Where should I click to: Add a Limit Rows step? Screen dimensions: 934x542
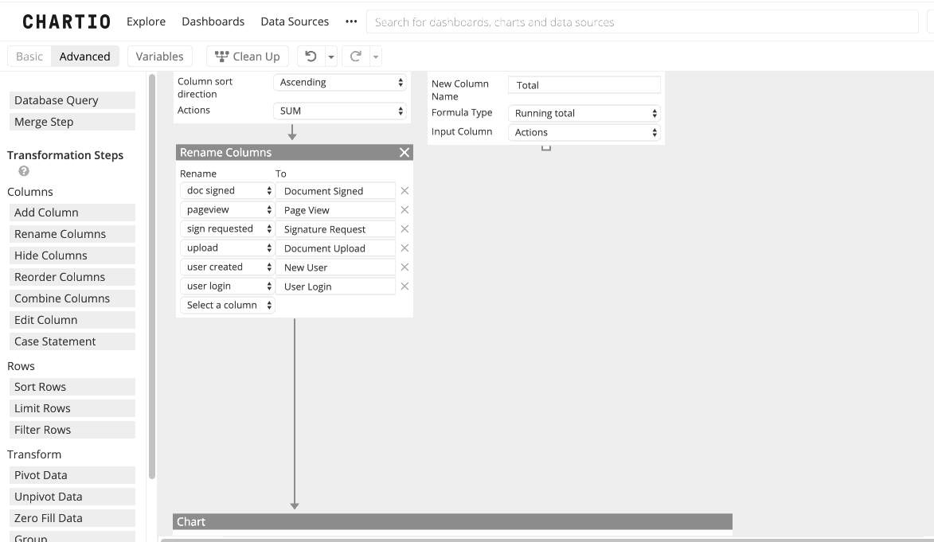pyautogui.click(x=72, y=408)
